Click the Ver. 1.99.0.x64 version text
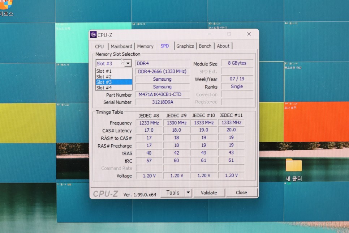The height and width of the screenshot is (233, 349). [x=140, y=195]
